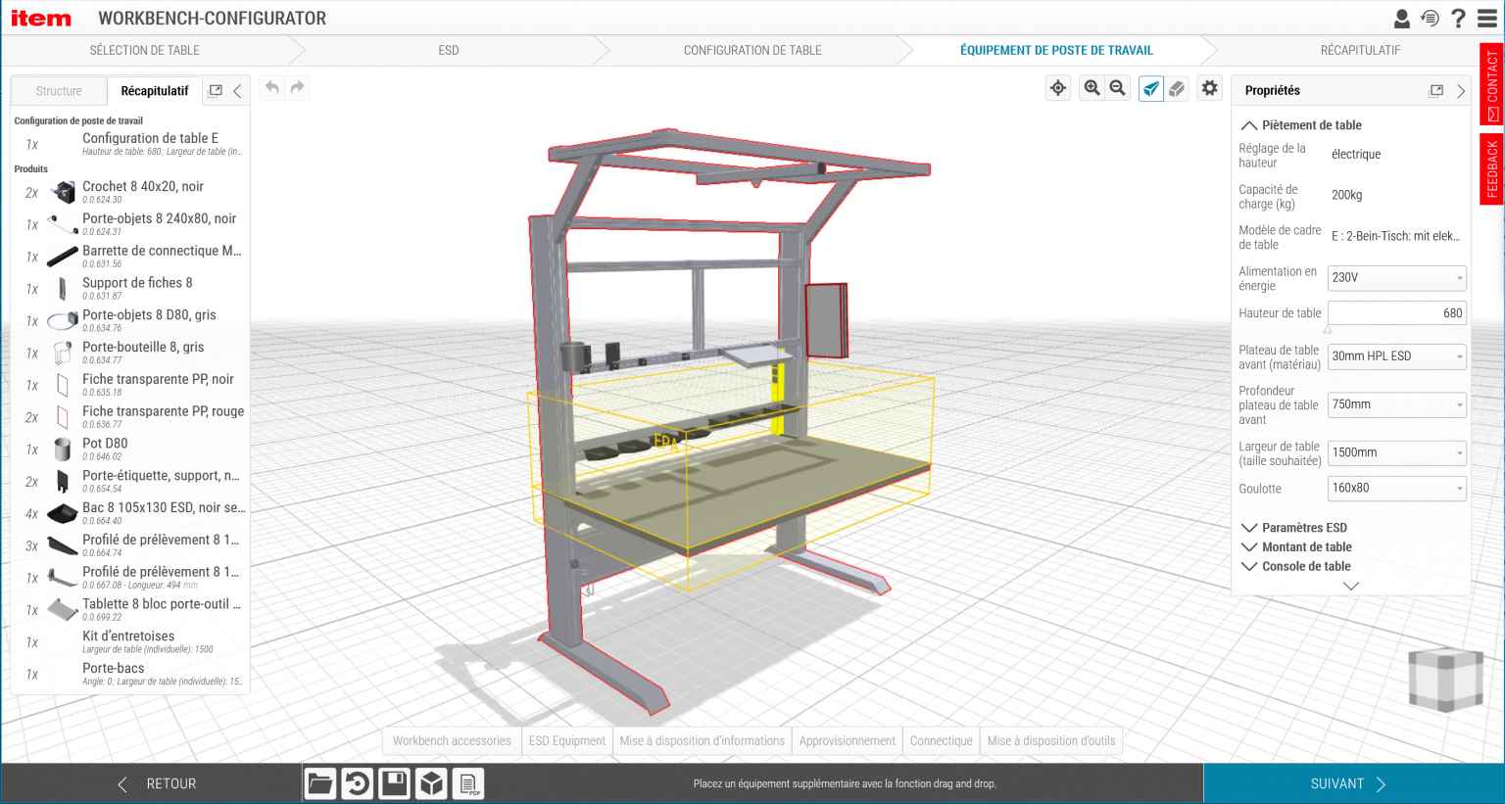The image size is (1505, 804).
Task: Open a saved configuration via folder icon
Action: (x=320, y=783)
